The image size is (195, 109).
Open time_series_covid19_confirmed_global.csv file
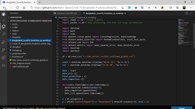30,60
